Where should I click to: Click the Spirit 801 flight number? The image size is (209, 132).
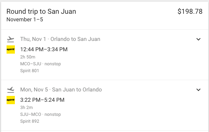pos(30,71)
